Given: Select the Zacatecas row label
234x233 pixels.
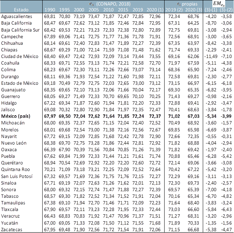Looking at the screenshot, I should (x=12, y=229).
